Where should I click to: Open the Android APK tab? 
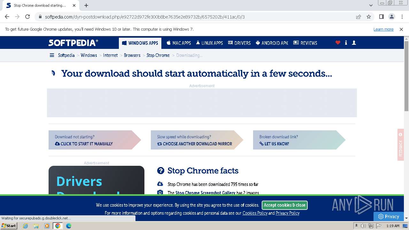coord(272,43)
